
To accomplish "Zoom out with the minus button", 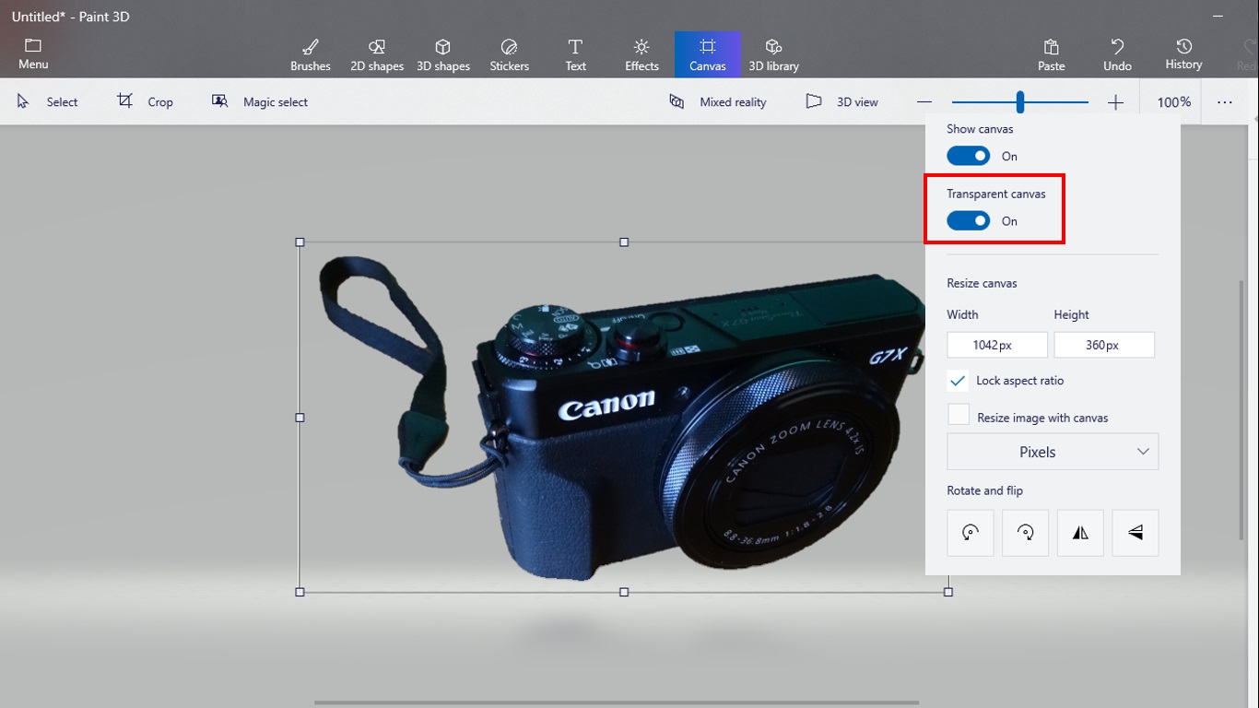I will point(924,102).
